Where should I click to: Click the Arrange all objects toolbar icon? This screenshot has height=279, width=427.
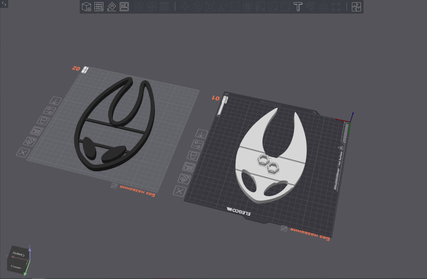(x=124, y=6)
